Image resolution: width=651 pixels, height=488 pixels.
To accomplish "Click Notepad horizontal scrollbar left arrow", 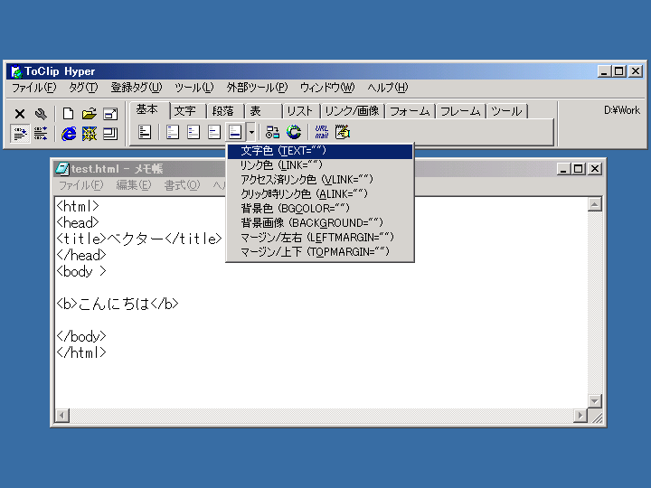I will (62, 415).
